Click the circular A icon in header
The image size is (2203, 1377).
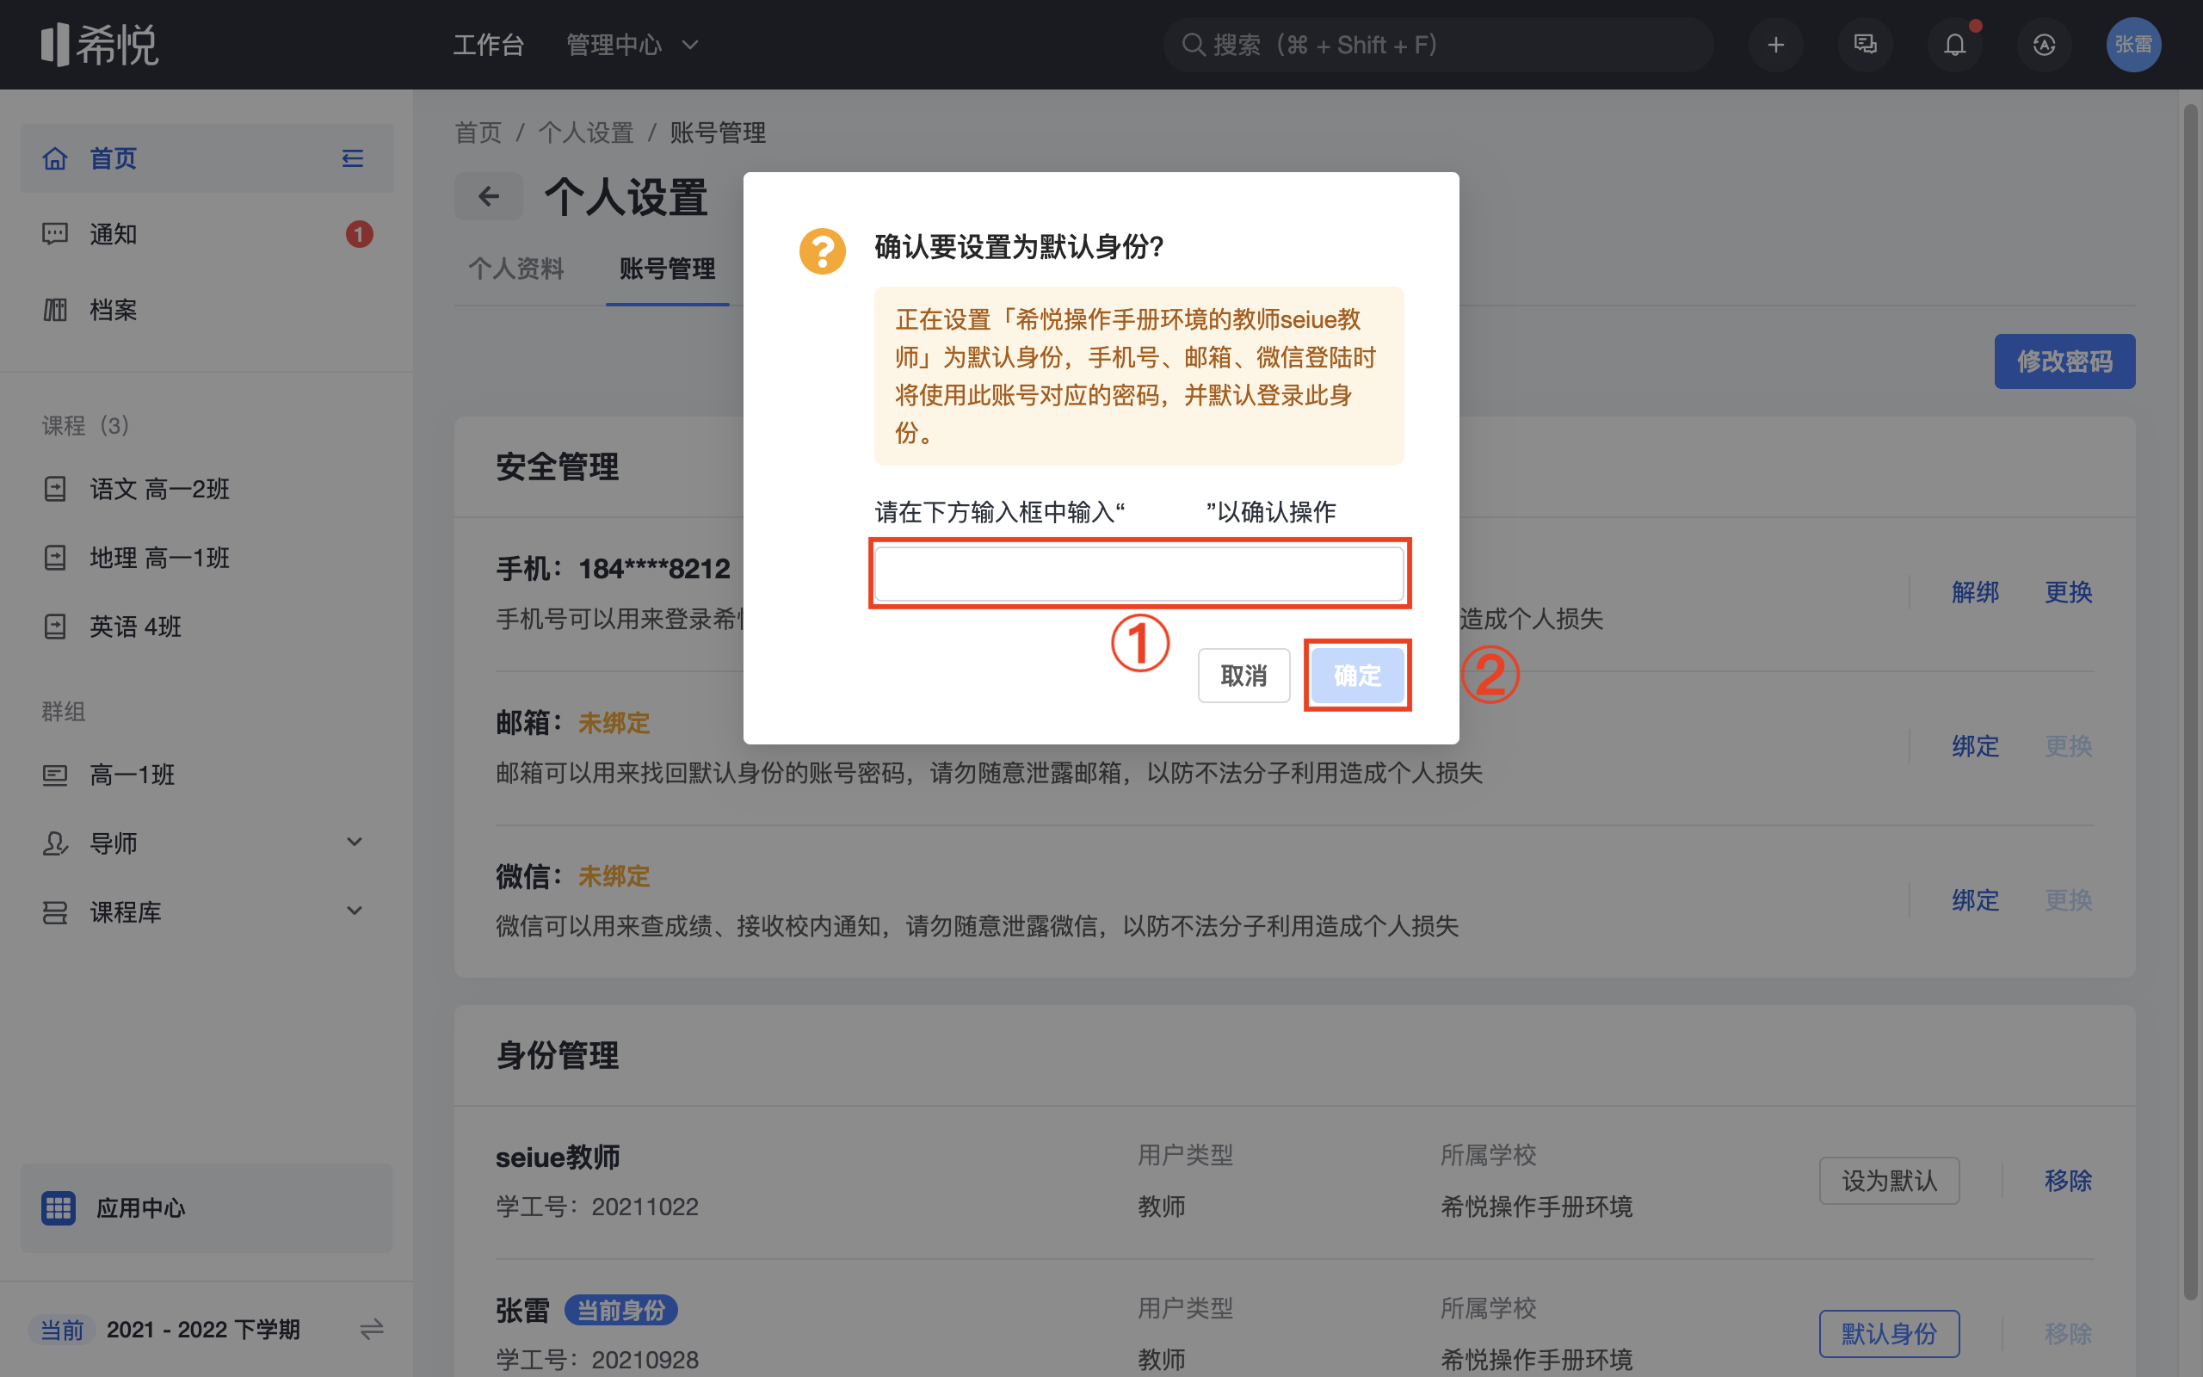(2044, 45)
